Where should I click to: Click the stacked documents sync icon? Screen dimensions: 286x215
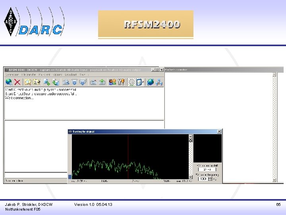pos(56,82)
